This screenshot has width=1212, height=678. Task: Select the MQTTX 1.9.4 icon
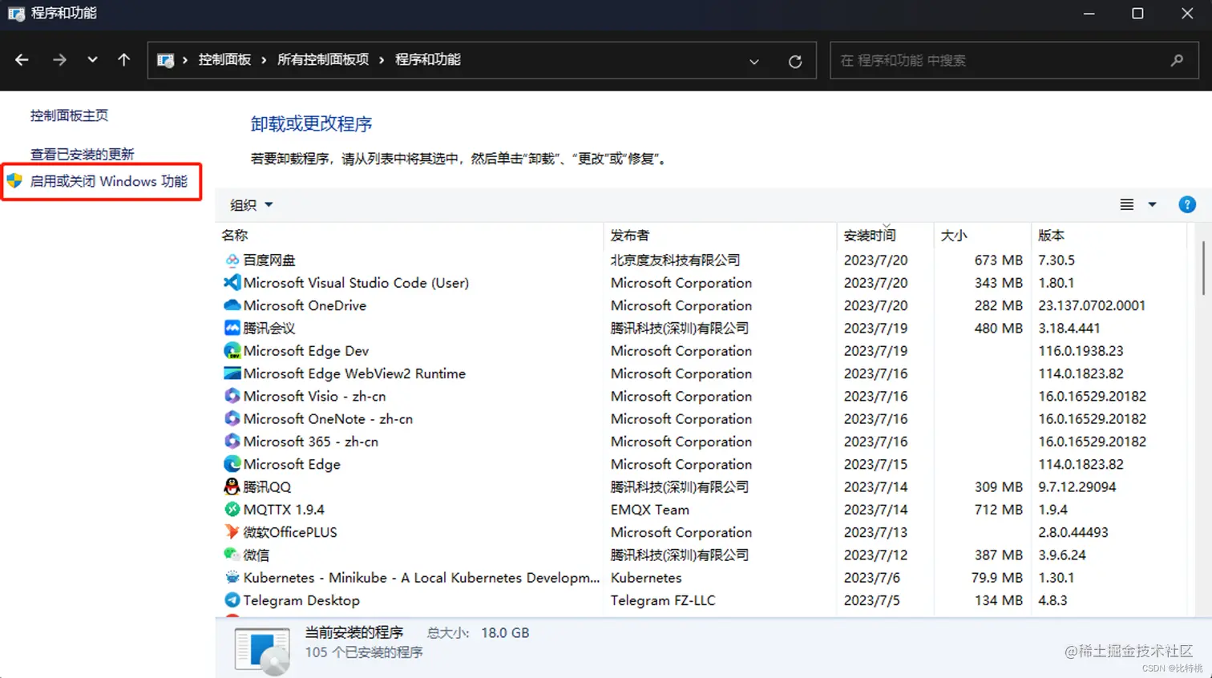point(232,510)
